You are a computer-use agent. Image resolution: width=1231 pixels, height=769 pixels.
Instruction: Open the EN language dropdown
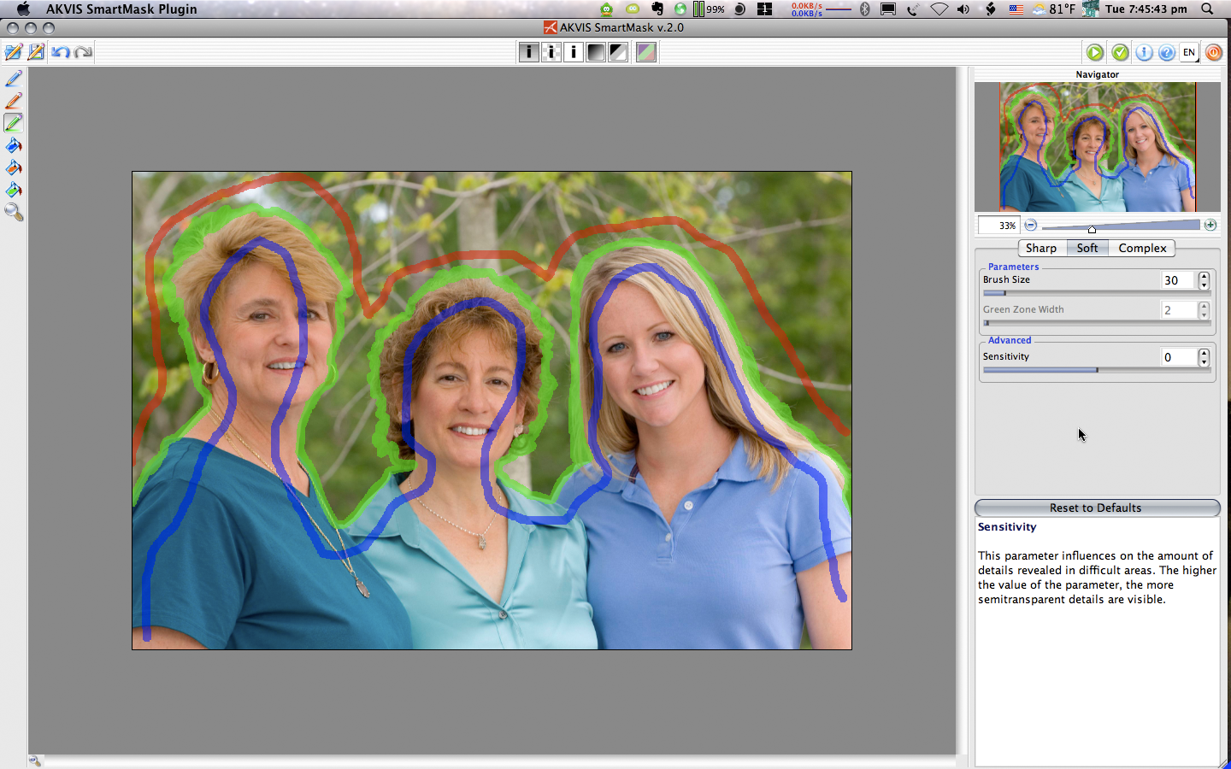point(1189,52)
